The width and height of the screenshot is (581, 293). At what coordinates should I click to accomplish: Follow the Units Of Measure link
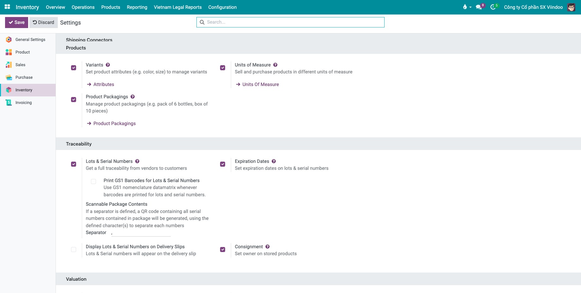[261, 84]
